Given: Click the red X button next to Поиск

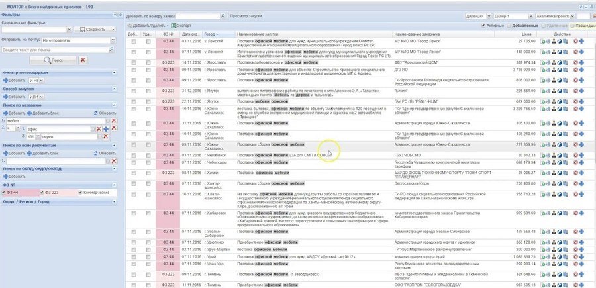Looking at the screenshot, I should [83, 60].
